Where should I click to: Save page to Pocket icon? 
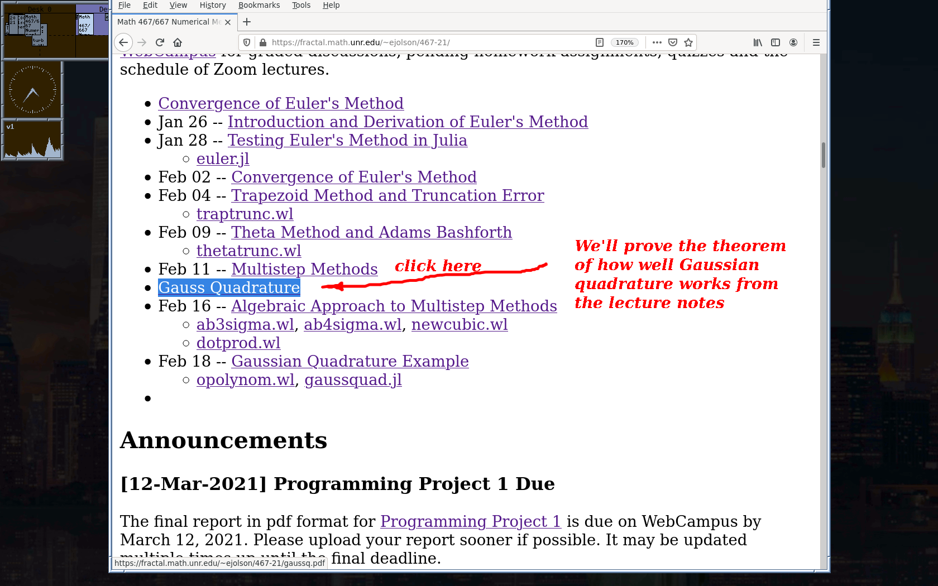pyautogui.click(x=673, y=42)
